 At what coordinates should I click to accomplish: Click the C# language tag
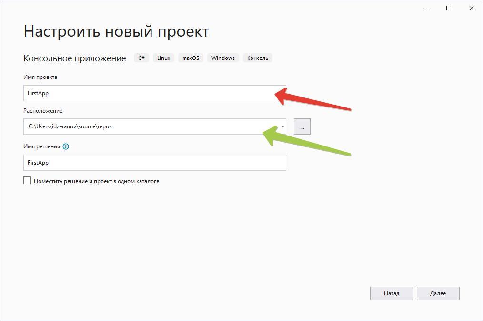pos(141,58)
